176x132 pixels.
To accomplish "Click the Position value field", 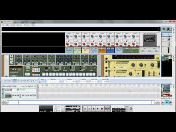I will 53,81.
